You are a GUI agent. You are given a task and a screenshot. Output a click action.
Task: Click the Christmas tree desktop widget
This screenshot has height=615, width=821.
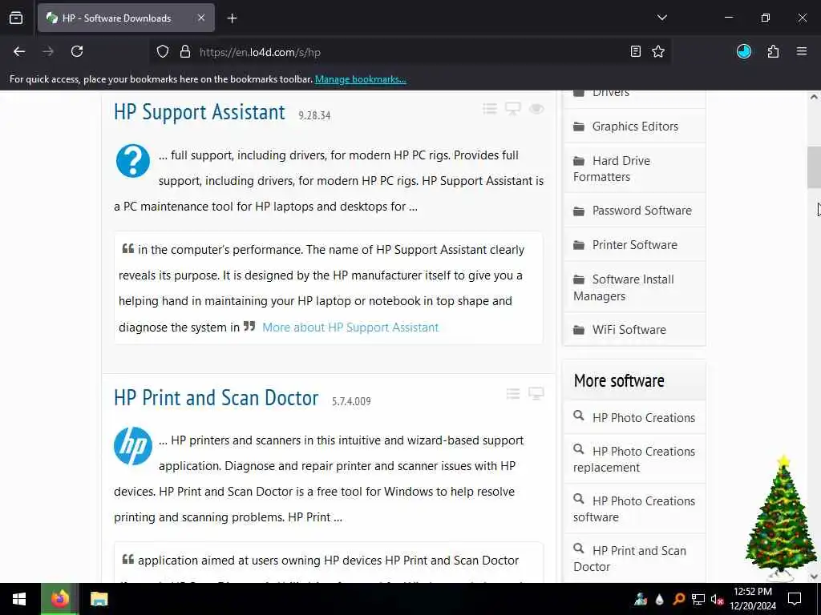tap(781, 518)
